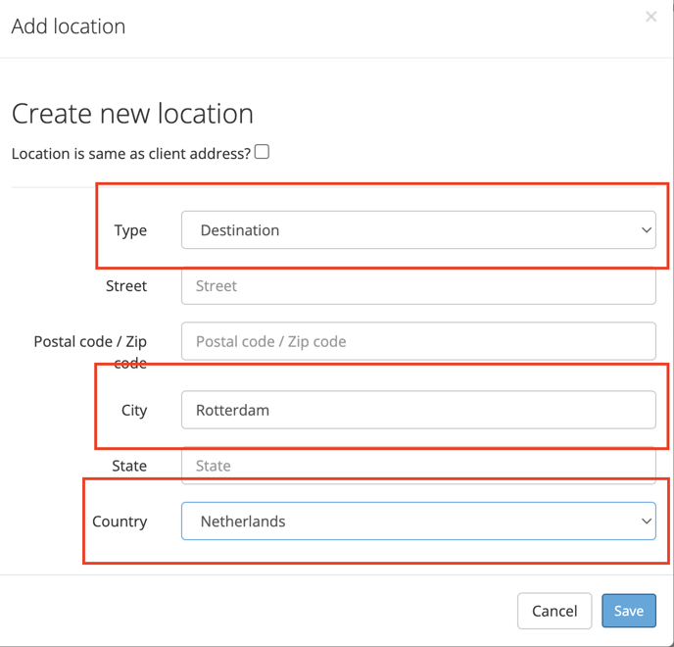
Task: Click the Destination value in Type select
Action: tap(240, 230)
